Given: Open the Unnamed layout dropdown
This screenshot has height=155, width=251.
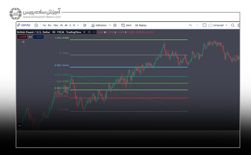Looking at the screenshot, I should point(218,25).
